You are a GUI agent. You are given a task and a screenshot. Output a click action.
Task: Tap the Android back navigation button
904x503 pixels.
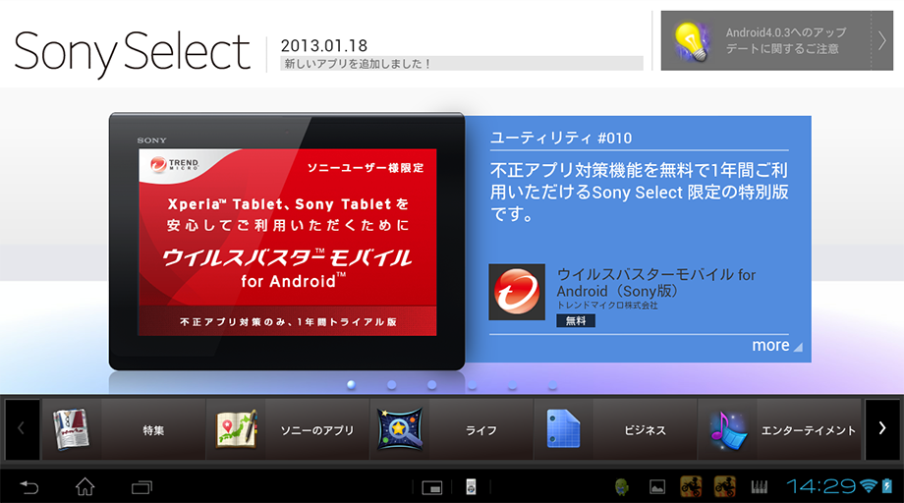pos(29,487)
